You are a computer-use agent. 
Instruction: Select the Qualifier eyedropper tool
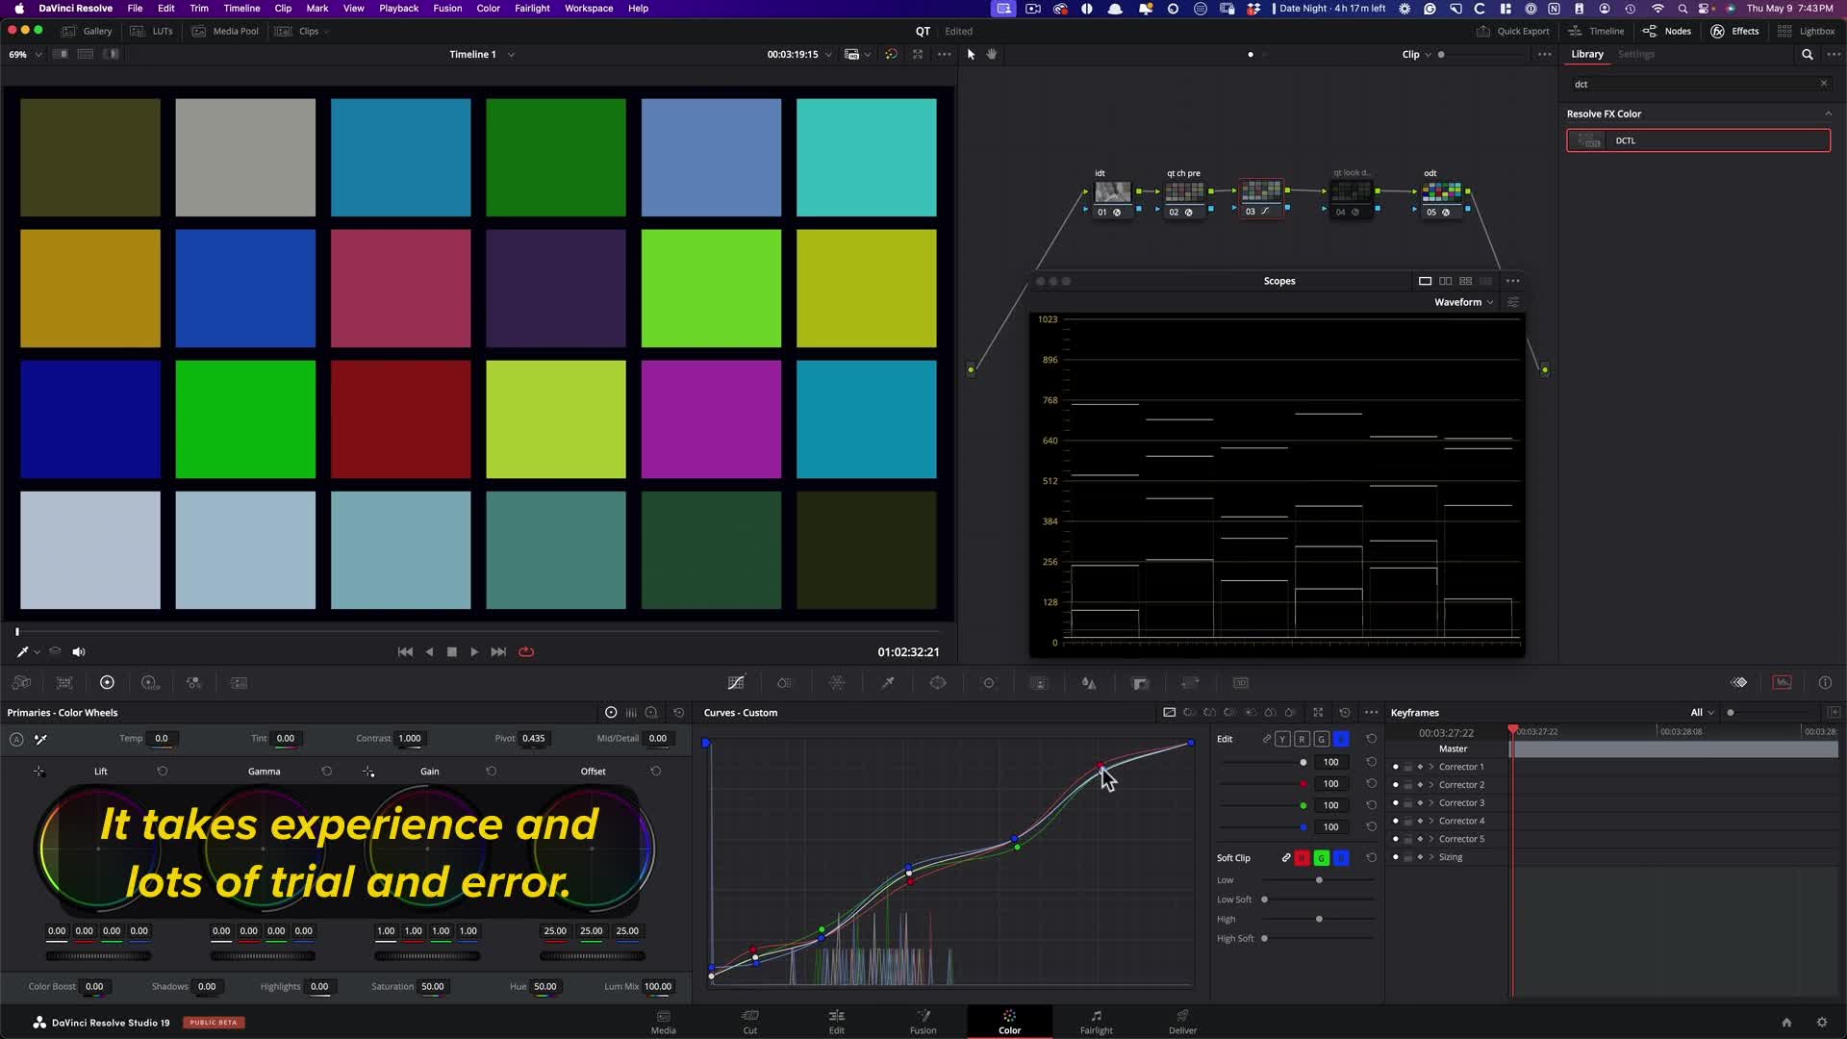(x=888, y=683)
